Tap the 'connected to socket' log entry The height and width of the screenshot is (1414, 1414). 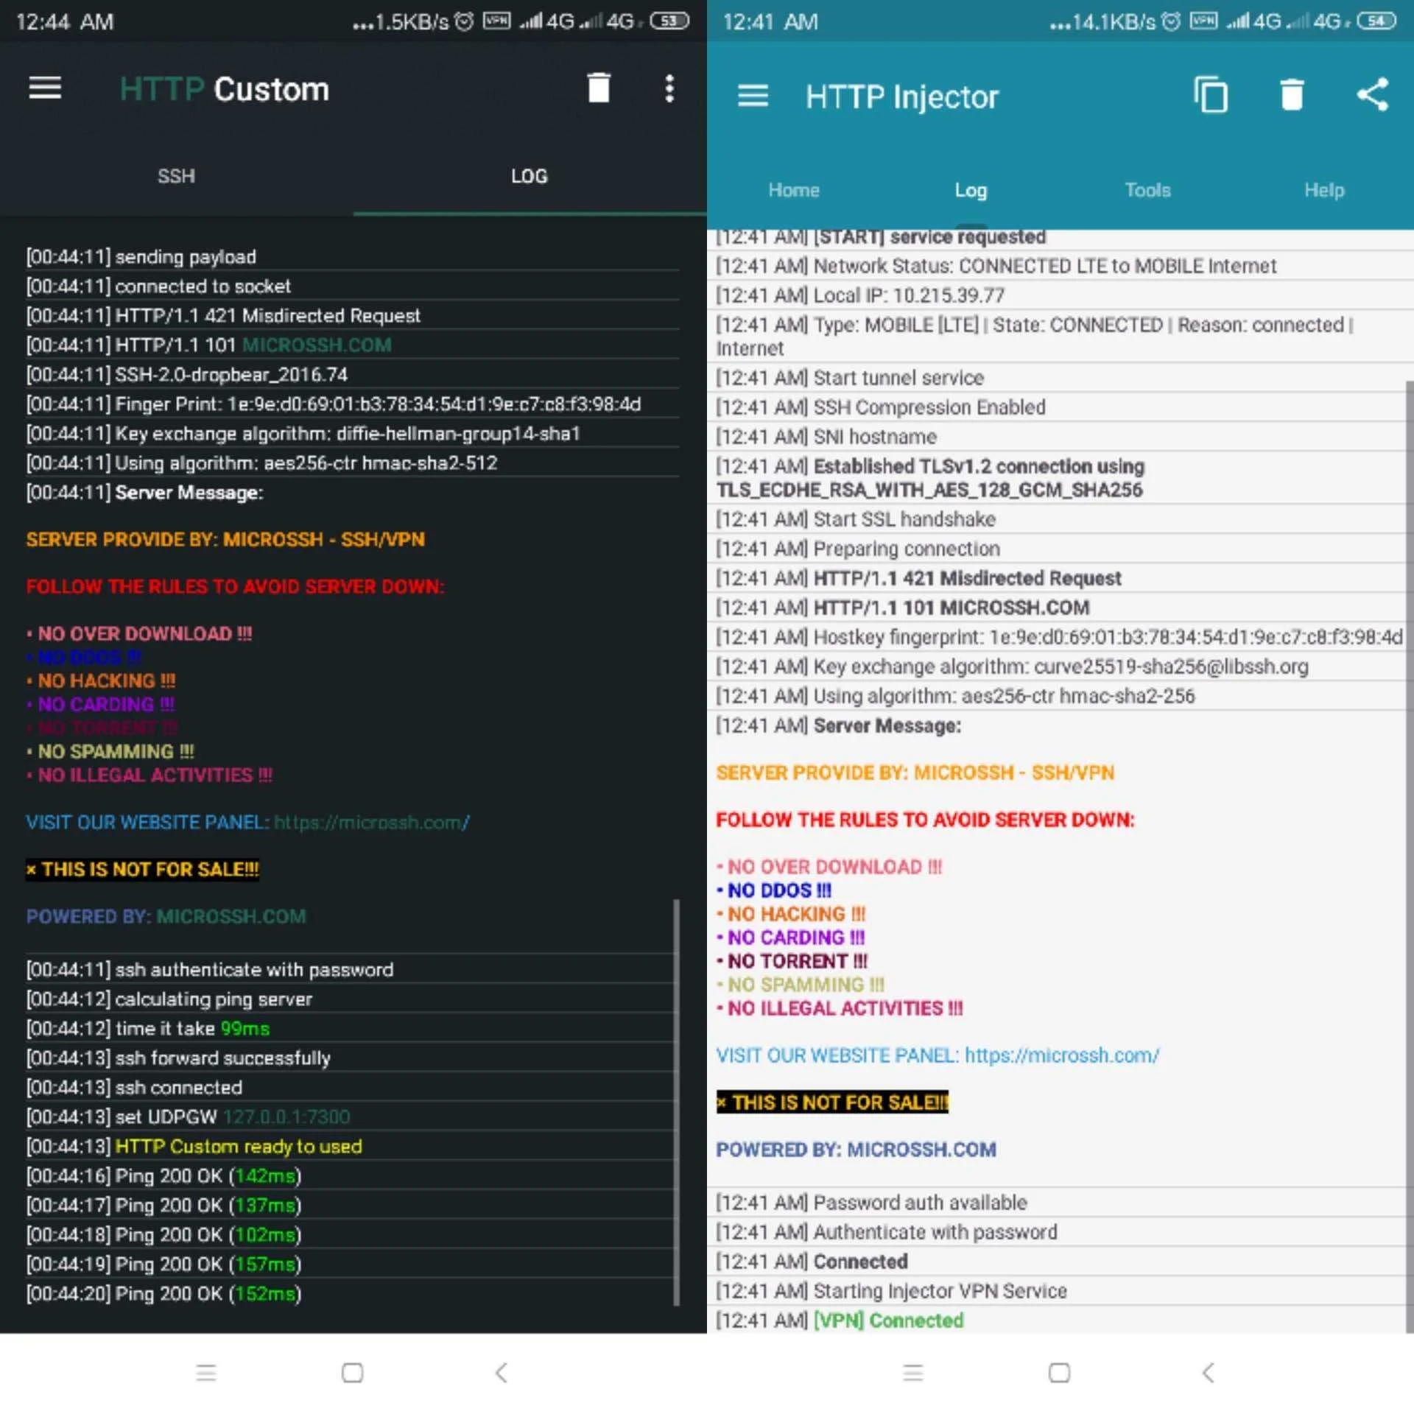(x=158, y=286)
